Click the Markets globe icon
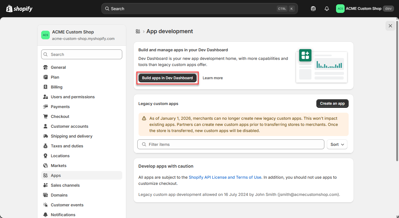The width and height of the screenshot is (399, 218). 45,165
